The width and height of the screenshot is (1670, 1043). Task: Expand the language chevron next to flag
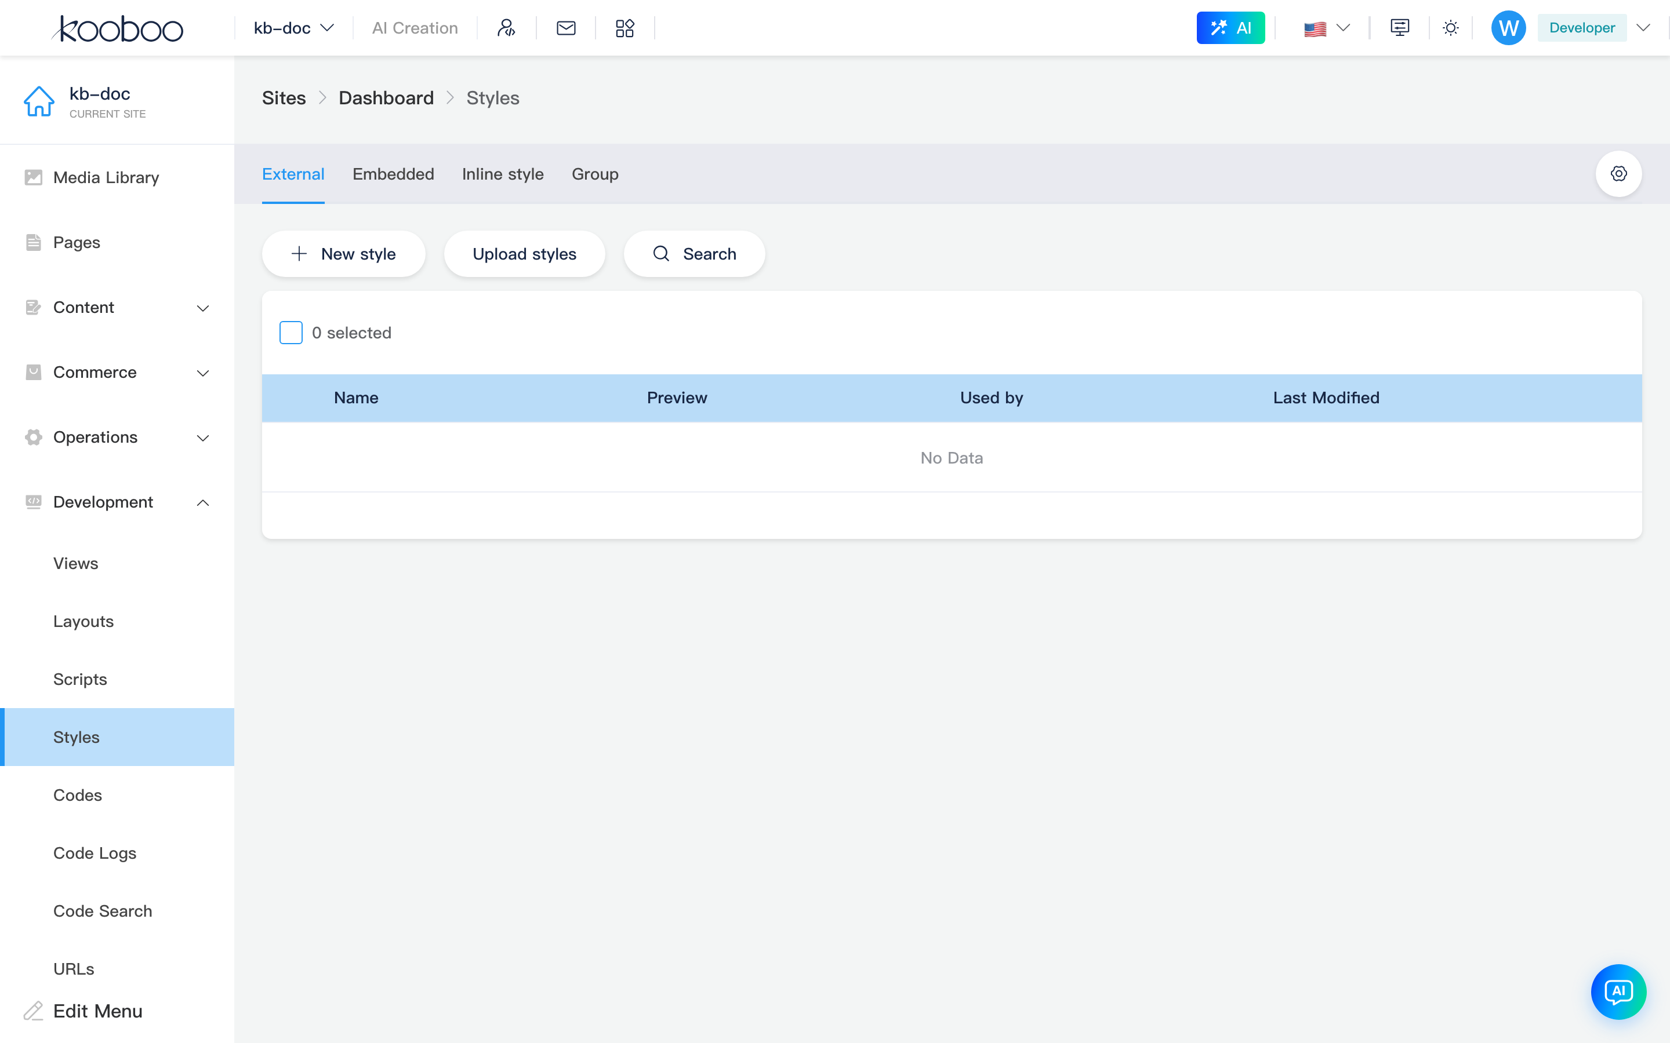(x=1343, y=28)
